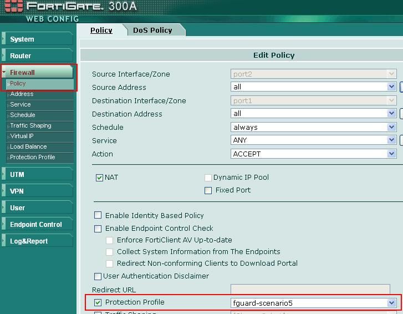Enable Identity Based Policy checkbox
This screenshot has width=403, height=314.
click(x=98, y=215)
